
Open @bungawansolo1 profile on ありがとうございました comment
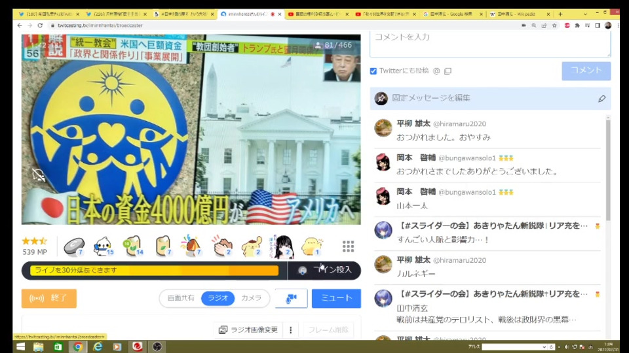pyautogui.click(x=467, y=158)
